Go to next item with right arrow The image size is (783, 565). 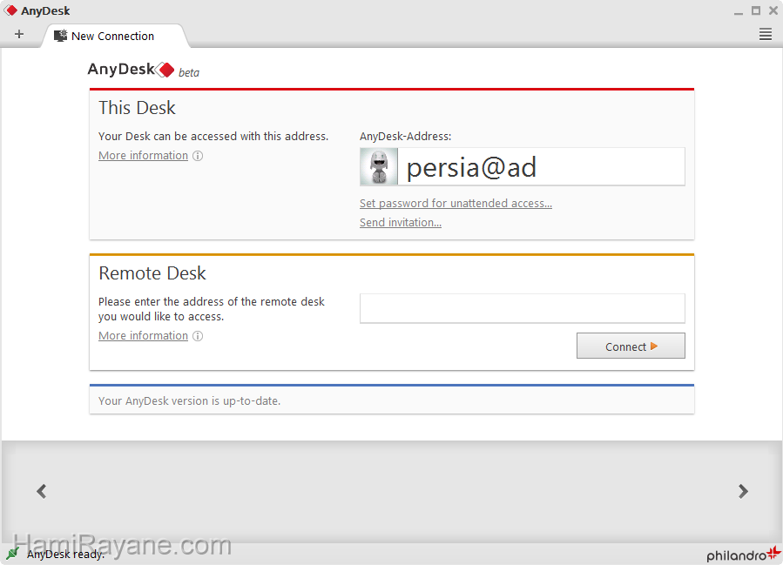pyautogui.click(x=743, y=491)
